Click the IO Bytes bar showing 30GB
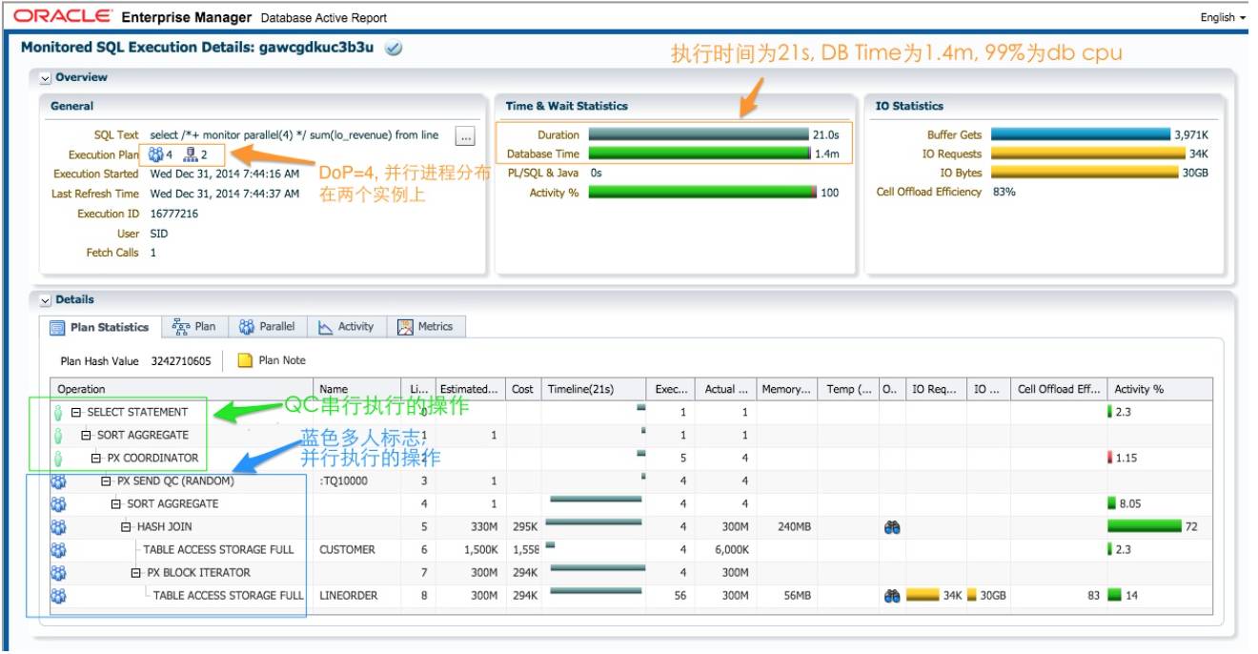 [1084, 174]
